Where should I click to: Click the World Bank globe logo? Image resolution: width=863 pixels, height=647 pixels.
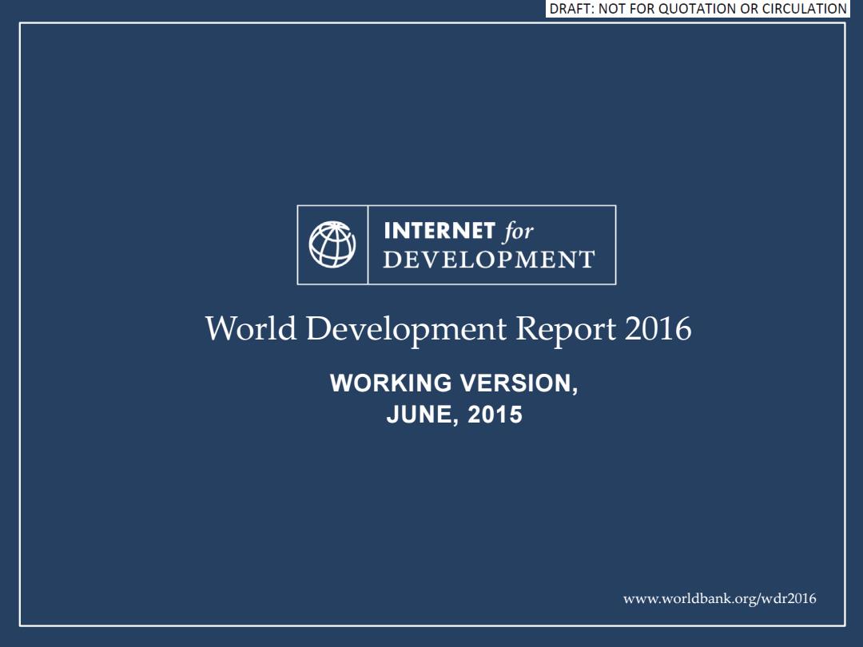332,244
